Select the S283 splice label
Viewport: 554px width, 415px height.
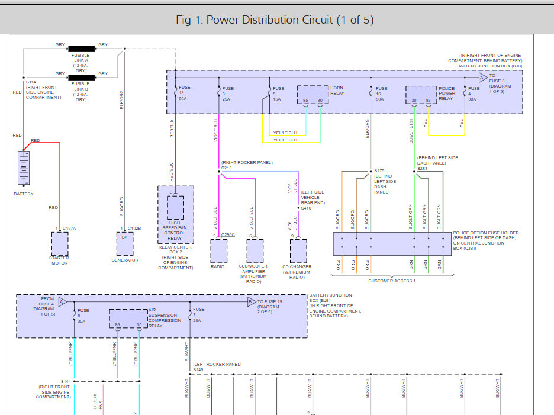(422, 169)
